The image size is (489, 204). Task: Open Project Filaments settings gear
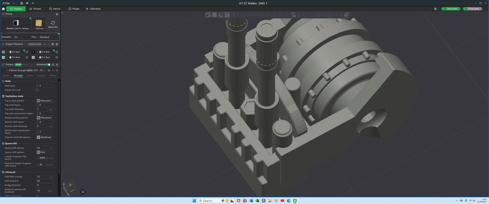[57, 44]
